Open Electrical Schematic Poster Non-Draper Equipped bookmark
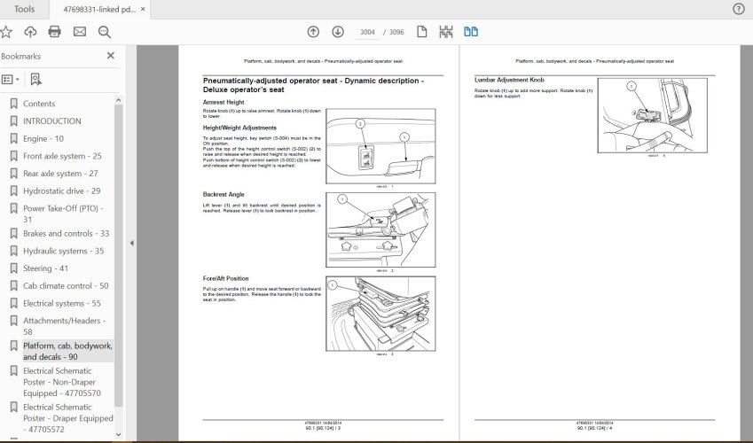 (62, 382)
